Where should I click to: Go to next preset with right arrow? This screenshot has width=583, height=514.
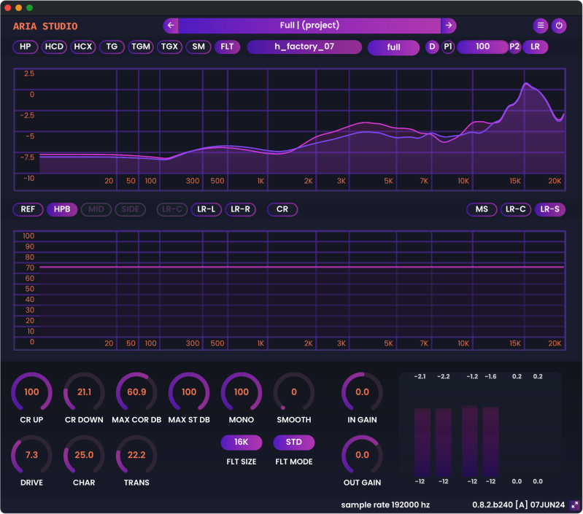coord(449,26)
